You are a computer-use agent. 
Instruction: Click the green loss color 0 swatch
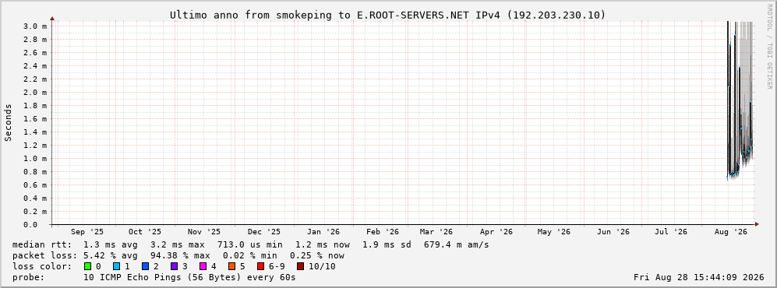(88, 266)
